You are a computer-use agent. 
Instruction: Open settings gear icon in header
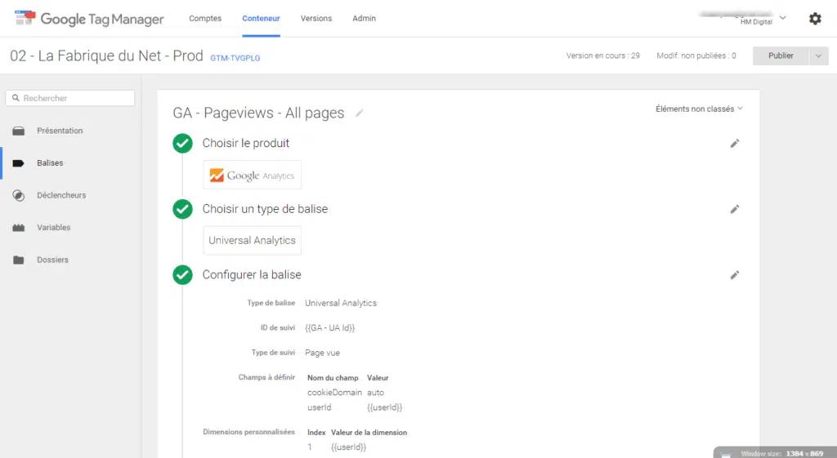814,19
